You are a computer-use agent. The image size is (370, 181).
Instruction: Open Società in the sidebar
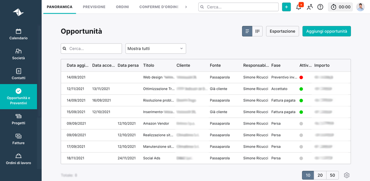[18, 54]
